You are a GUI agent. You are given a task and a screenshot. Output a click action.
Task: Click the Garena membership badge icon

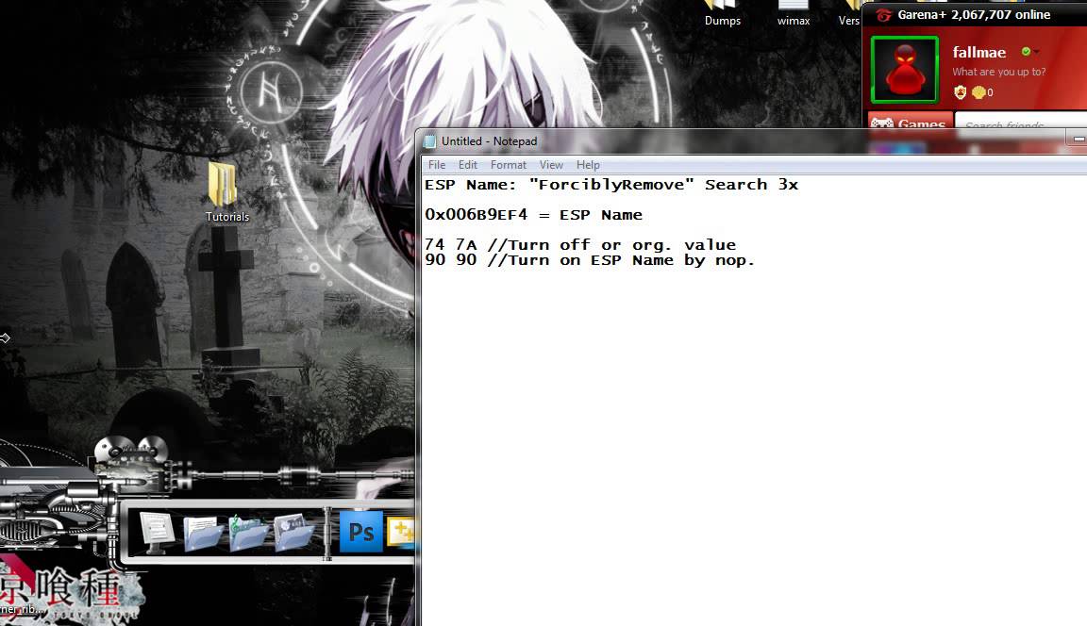(x=961, y=92)
